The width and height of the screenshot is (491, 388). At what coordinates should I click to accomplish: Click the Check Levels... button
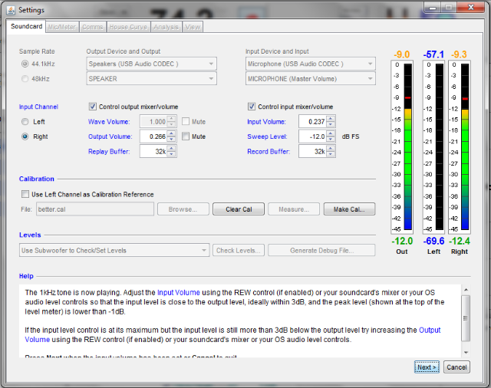(x=239, y=250)
